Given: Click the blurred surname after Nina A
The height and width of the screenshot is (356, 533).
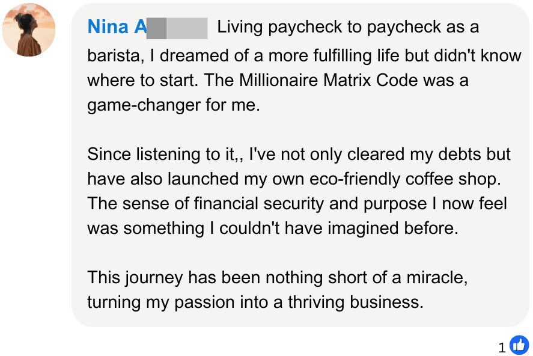Looking at the screenshot, I should [177, 28].
